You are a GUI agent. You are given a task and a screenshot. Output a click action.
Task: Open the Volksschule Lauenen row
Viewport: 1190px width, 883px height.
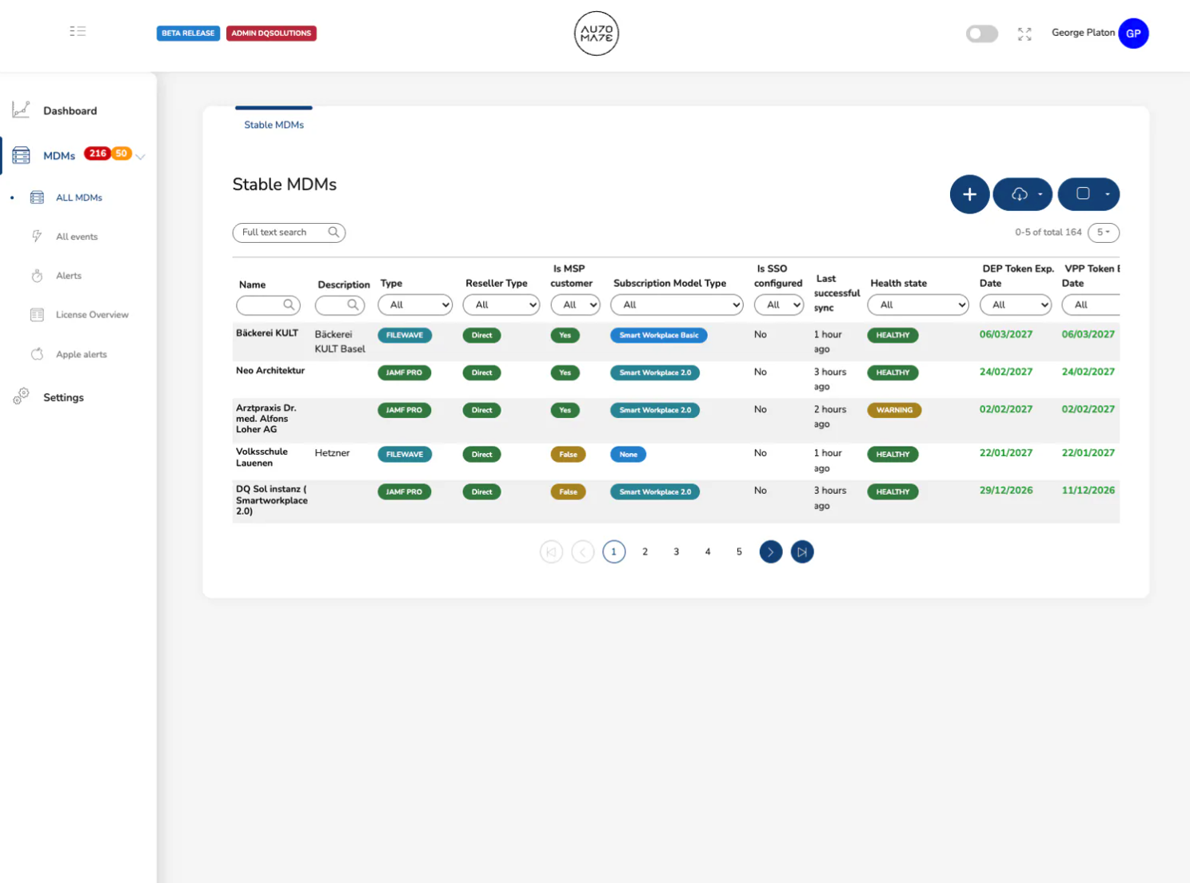pyautogui.click(x=676, y=461)
